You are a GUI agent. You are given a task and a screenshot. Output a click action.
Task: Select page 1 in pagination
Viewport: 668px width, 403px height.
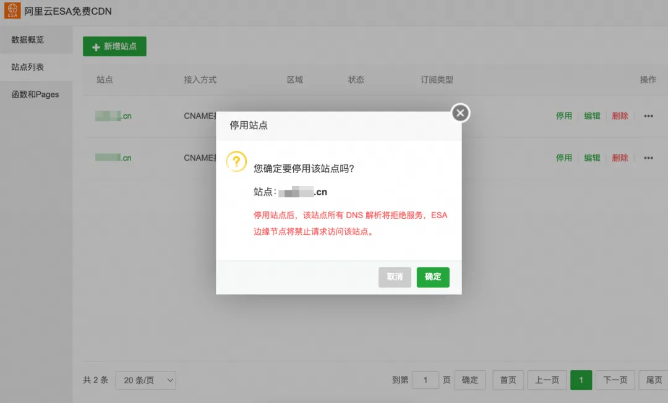tap(581, 380)
